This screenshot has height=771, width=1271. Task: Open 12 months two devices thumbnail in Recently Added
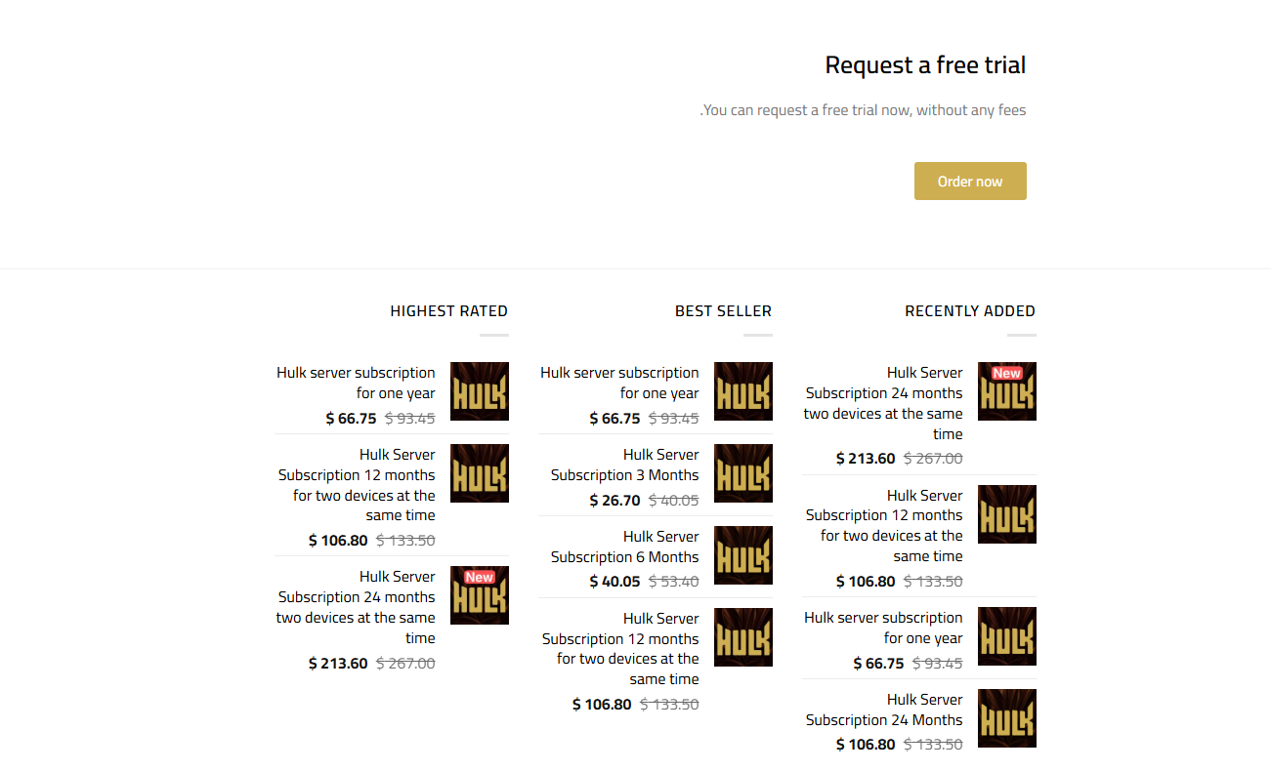pos(1006,514)
